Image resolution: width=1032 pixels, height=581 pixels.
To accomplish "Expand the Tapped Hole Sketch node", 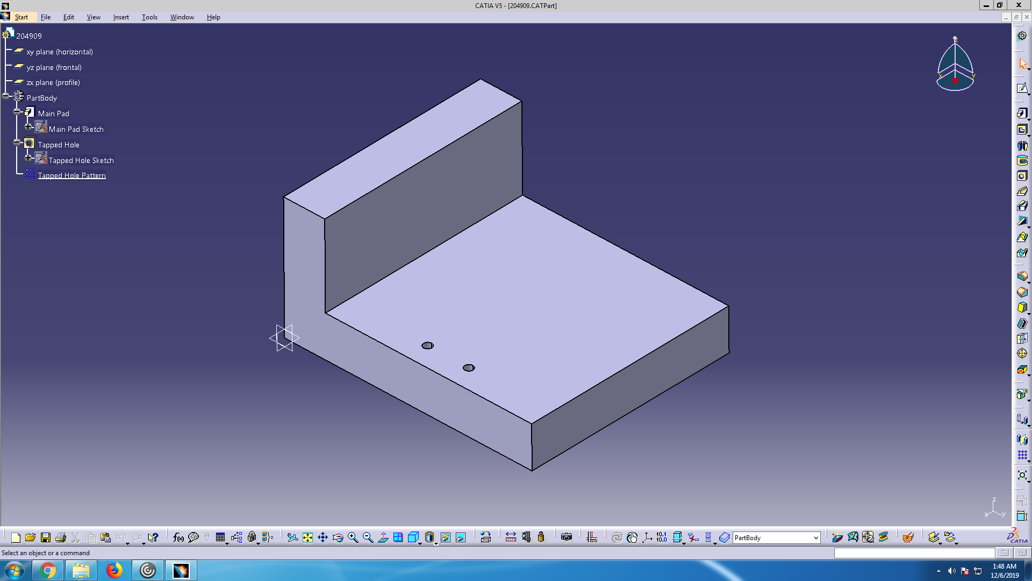I will click(x=28, y=158).
